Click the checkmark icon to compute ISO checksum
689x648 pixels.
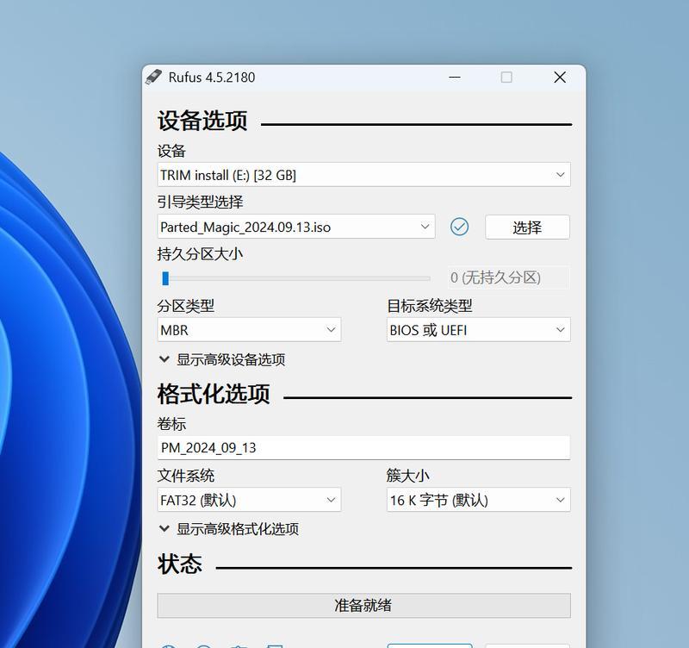tap(459, 227)
